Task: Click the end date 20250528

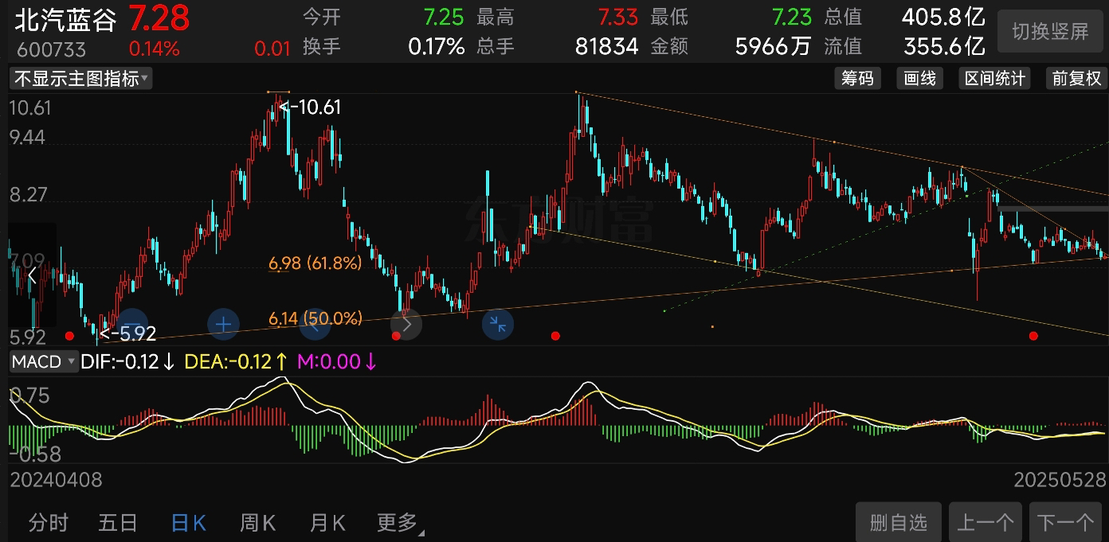Action: (1060, 480)
